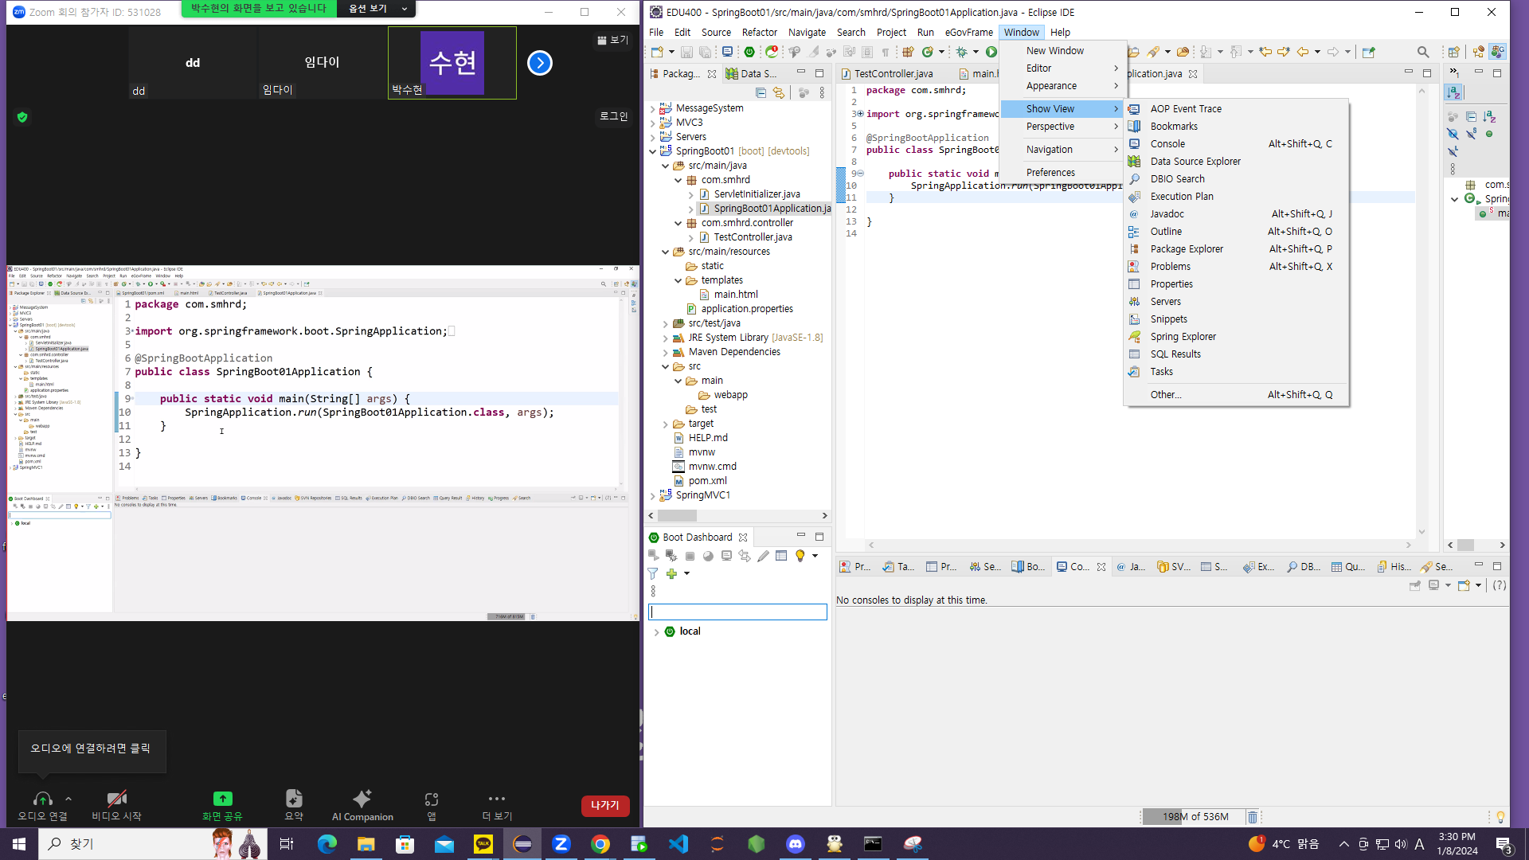Click the garbage collector trash icon
The width and height of the screenshot is (1529, 860).
click(1252, 817)
